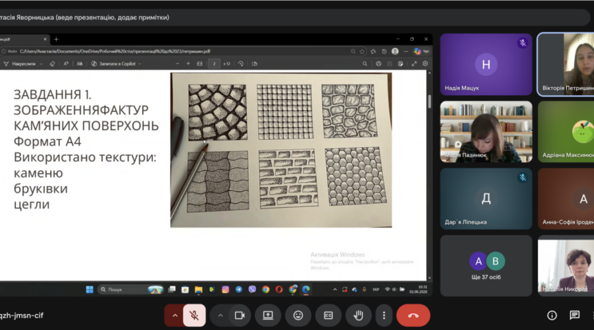The width and height of the screenshot is (594, 330).
Task: Open PDF viewer settings gear
Action: (x=425, y=63)
